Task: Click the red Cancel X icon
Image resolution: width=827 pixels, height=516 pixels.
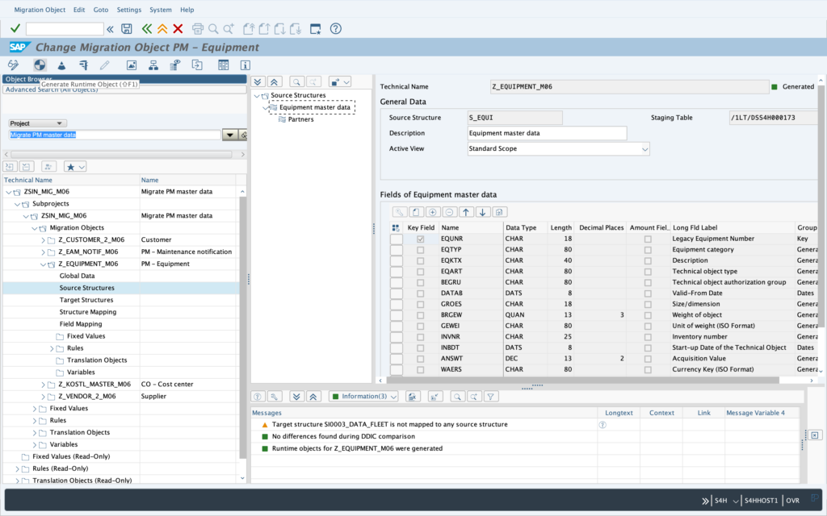Action: [x=178, y=29]
